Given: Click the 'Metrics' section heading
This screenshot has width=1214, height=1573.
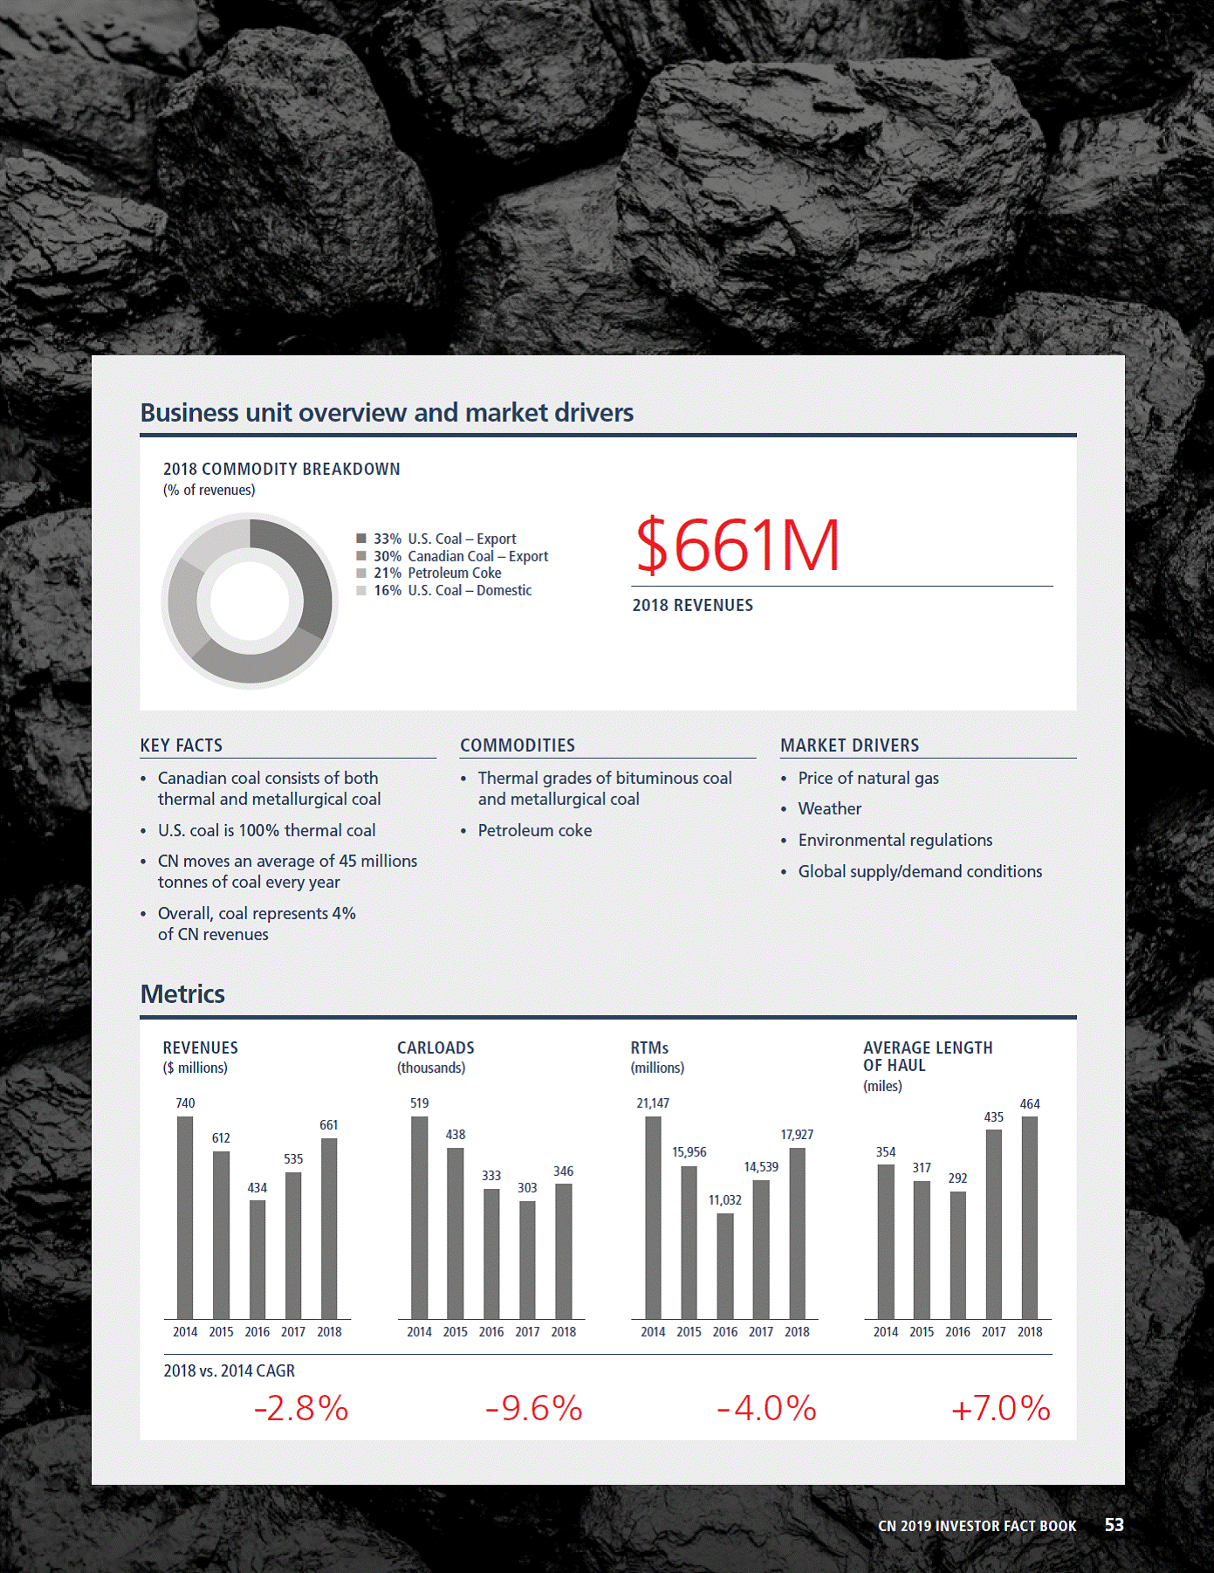Looking at the screenshot, I should [182, 994].
